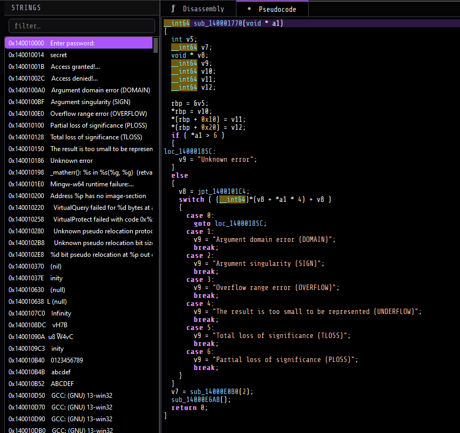
Task: Click the 'if ( *a1 > 6 )' condition
Action: (x=198, y=135)
